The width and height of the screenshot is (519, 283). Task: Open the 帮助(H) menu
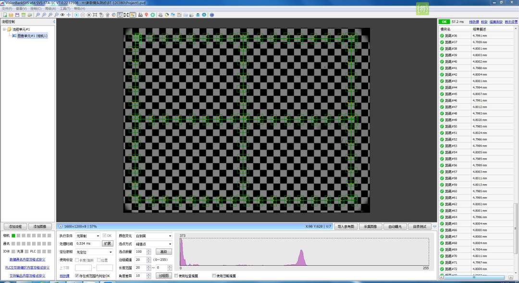79,9
